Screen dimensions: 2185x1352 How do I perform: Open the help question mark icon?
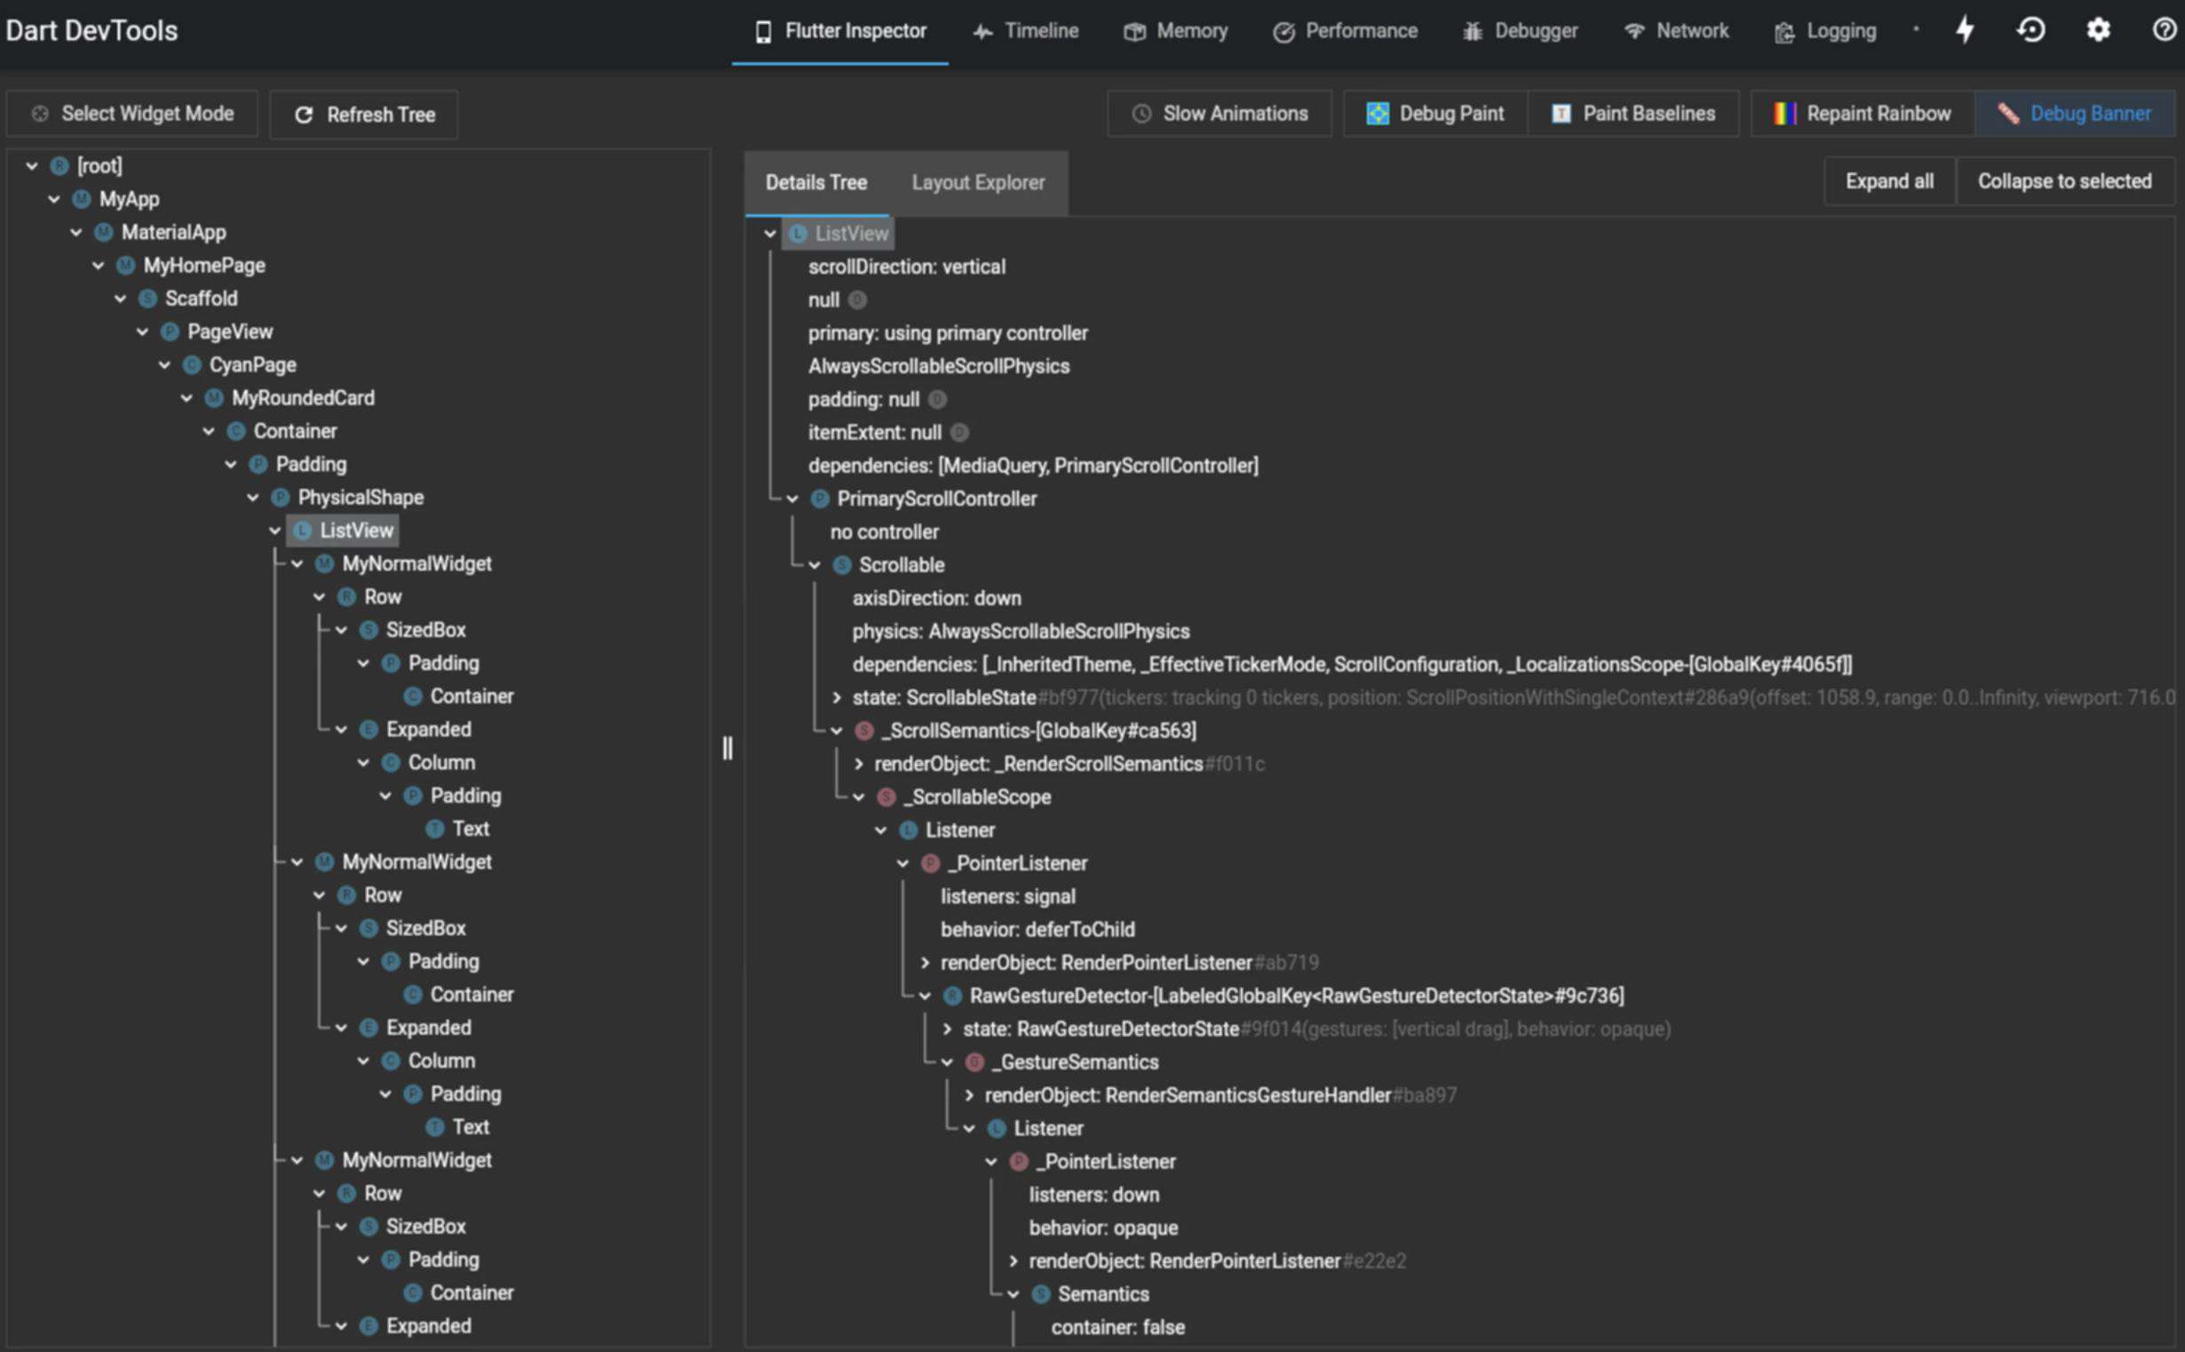[x=2164, y=29]
